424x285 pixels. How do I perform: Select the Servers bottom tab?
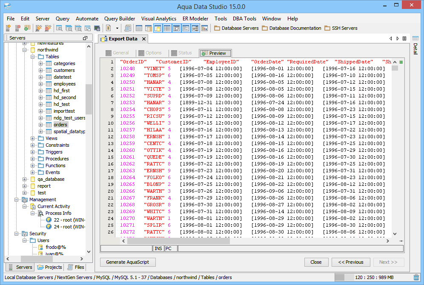coord(20,267)
